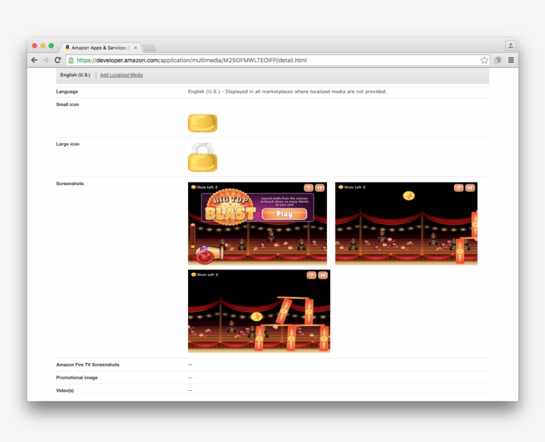
Task: Open a new tab with the blank tab button
Action: (x=150, y=48)
